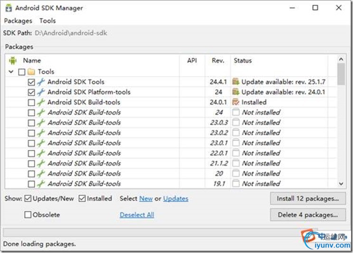Image resolution: width=353 pixels, height=253 pixels.
Task: Click the Status column header
Action: [243, 61]
